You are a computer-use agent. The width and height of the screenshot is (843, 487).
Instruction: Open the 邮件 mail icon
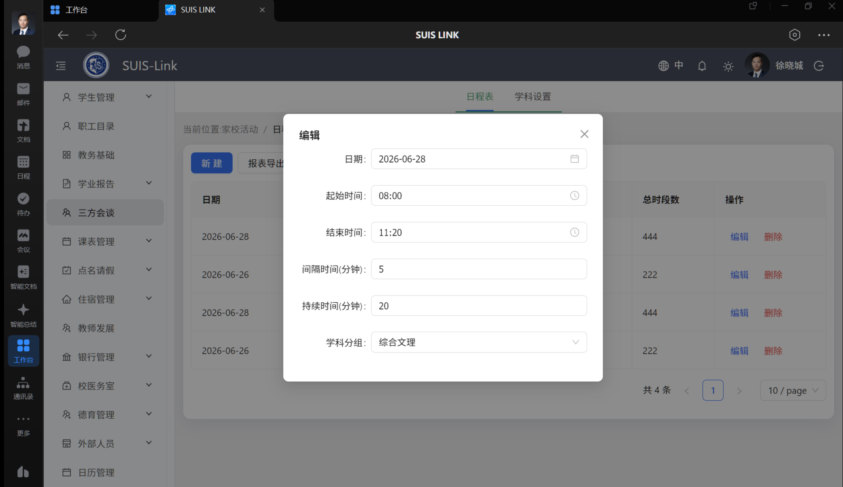click(23, 94)
